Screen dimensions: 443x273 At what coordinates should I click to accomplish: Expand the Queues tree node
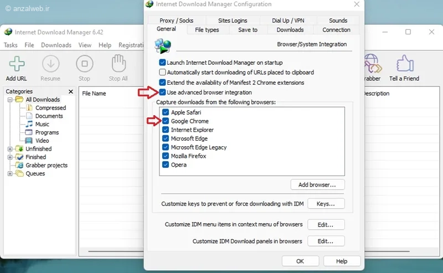pyautogui.click(x=10, y=173)
